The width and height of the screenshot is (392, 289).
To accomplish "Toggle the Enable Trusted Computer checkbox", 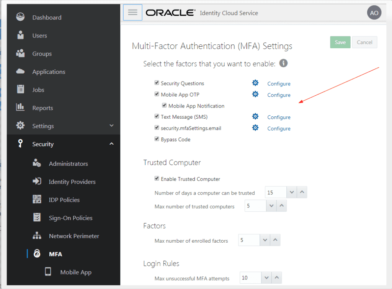I will (157, 178).
